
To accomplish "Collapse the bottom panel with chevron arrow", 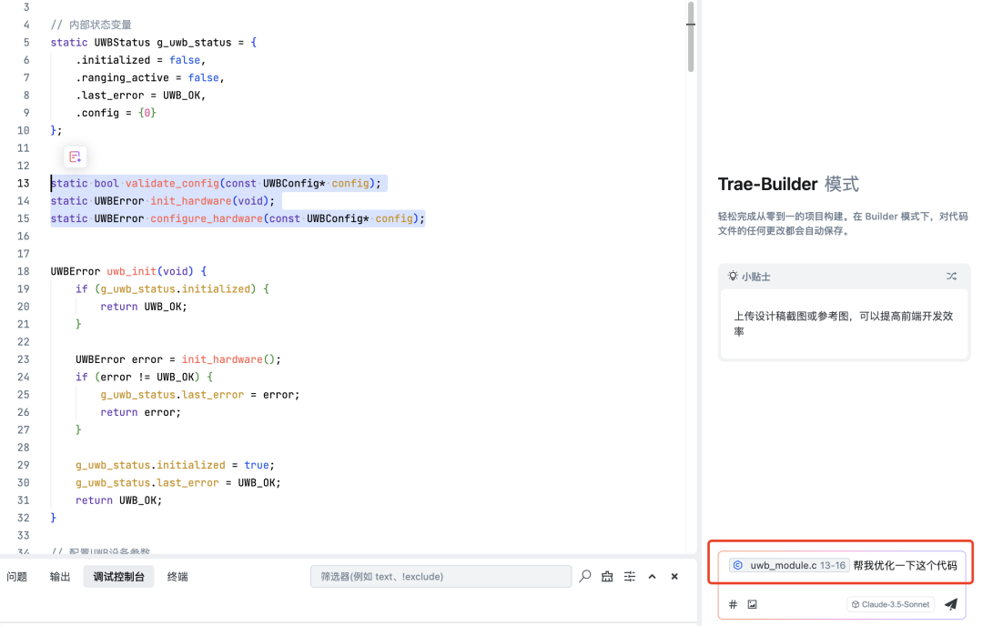I will click(x=652, y=576).
